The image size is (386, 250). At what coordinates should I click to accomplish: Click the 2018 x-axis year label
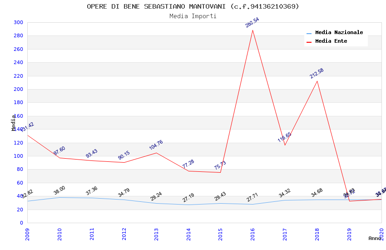(317, 234)
